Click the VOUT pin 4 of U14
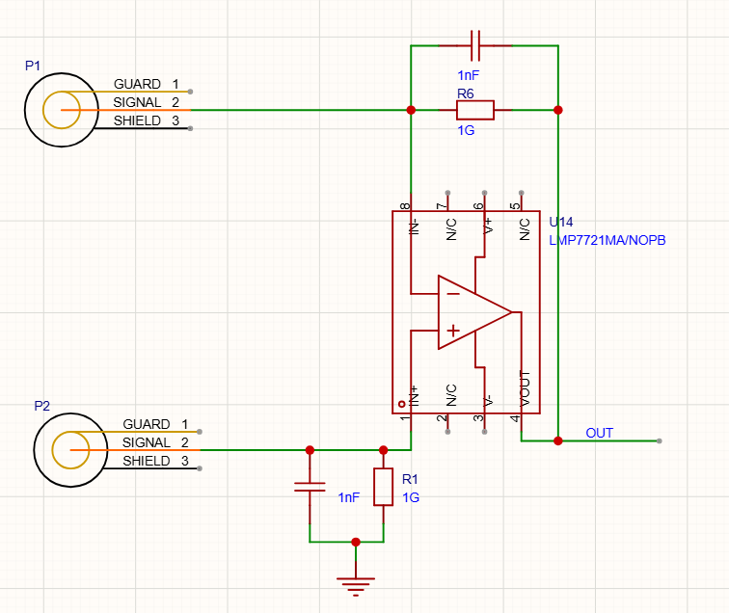The height and width of the screenshot is (613, 729). [521, 423]
